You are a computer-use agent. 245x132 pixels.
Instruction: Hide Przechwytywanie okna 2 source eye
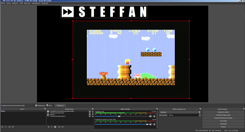click(90, 116)
